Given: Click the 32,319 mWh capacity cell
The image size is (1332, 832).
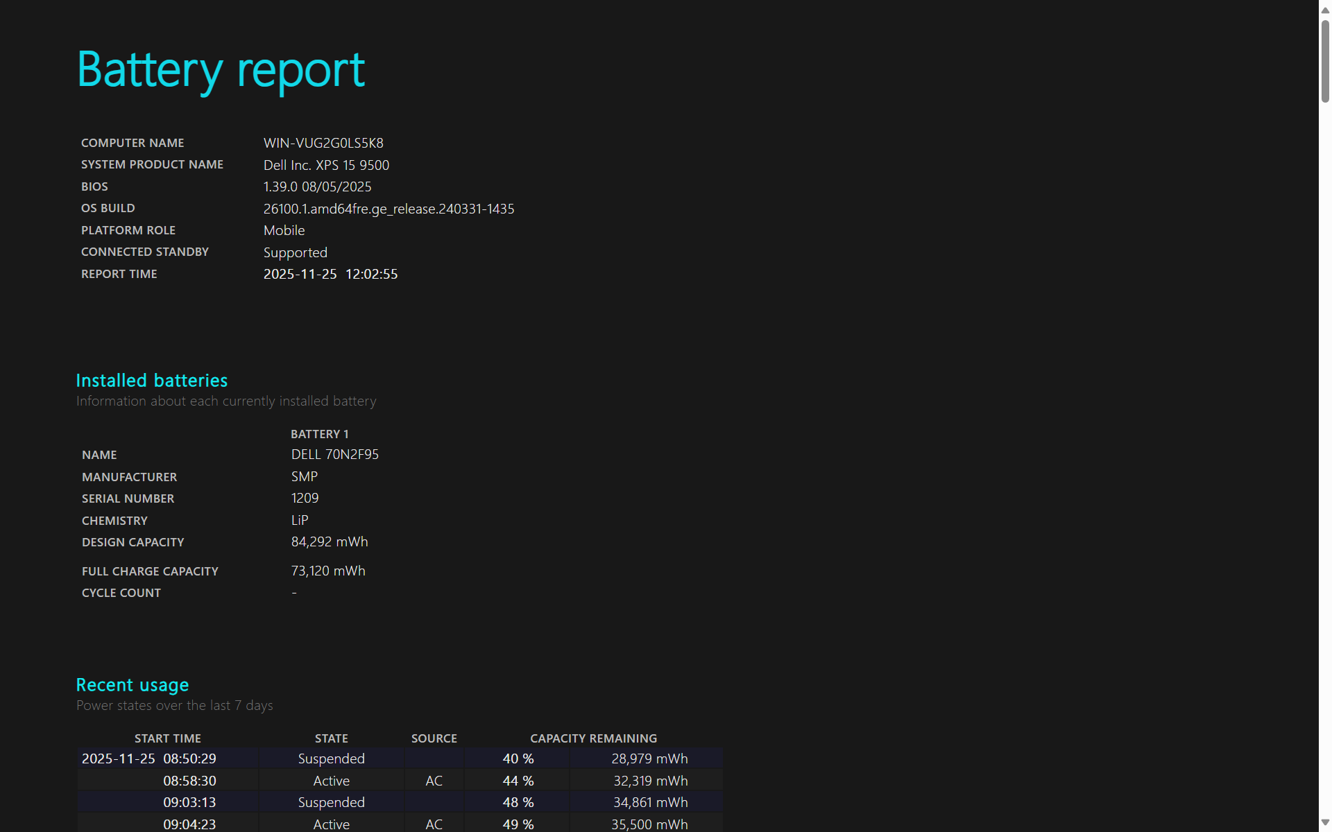Looking at the screenshot, I should click(650, 781).
